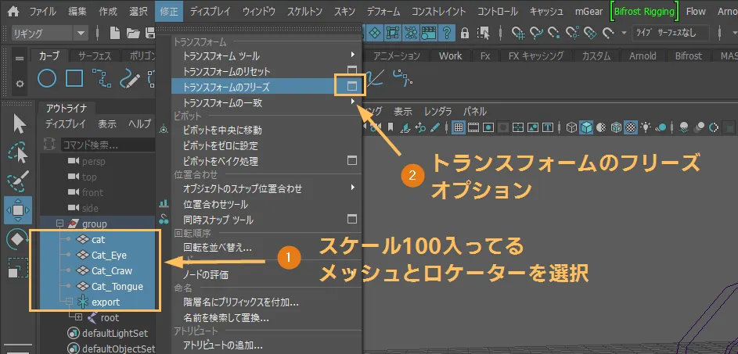Click the NURBS circle icon on the shelf
Viewport: 738px width, 354px height.
(47, 78)
